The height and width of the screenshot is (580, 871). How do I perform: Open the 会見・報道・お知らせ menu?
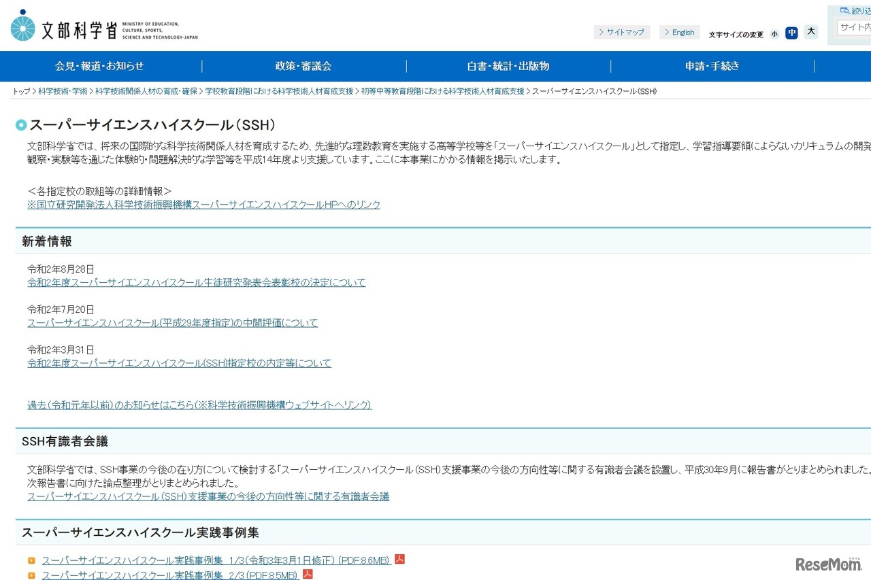click(x=99, y=66)
